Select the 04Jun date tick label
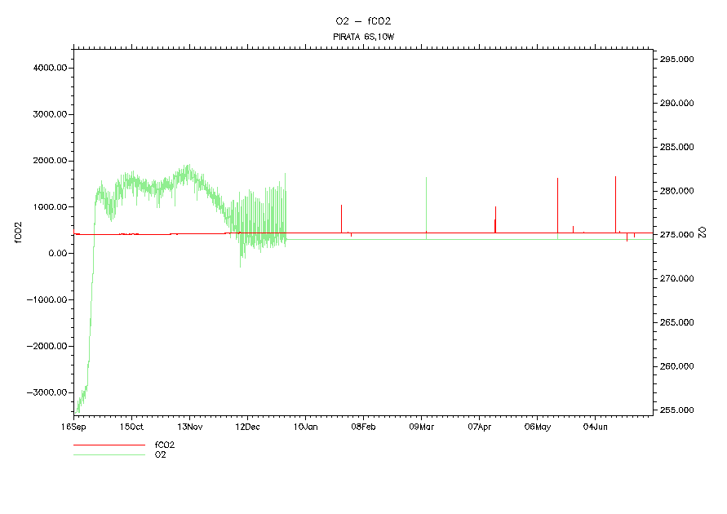Screen dimensions: 727x514 click(x=595, y=427)
